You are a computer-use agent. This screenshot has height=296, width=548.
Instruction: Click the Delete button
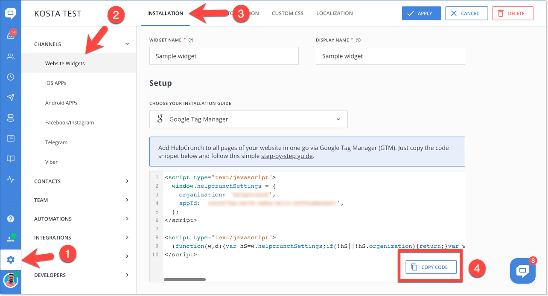[x=513, y=13]
